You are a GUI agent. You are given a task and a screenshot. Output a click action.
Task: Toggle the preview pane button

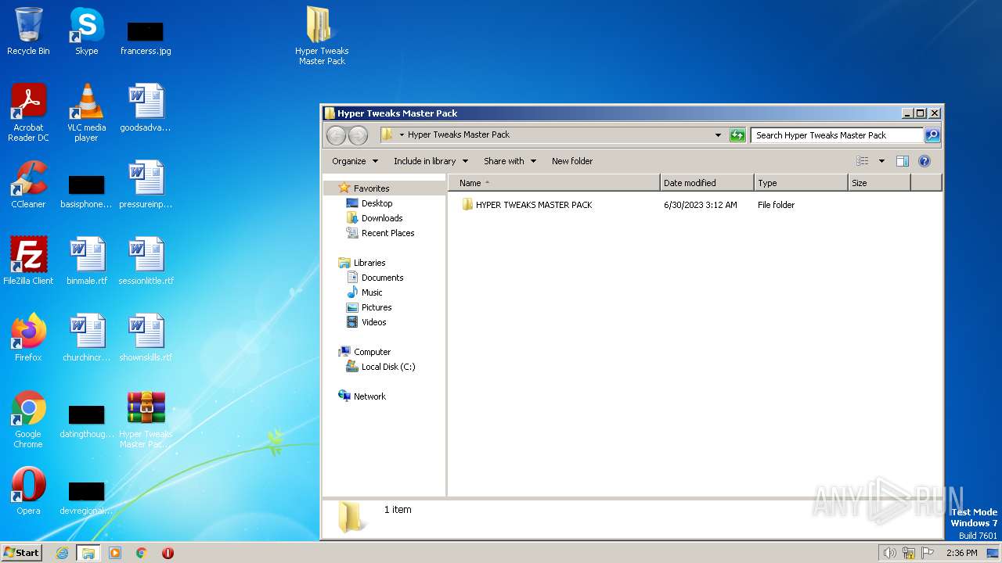(x=902, y=161)
